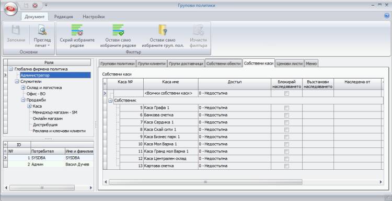Toggle block inheritance for Каса Сердика 1
The image size is (392, 201).
pyautogui.click(x=286, y=122)
